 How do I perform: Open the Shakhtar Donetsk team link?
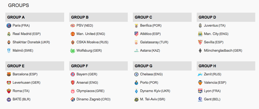pos(31,42)
